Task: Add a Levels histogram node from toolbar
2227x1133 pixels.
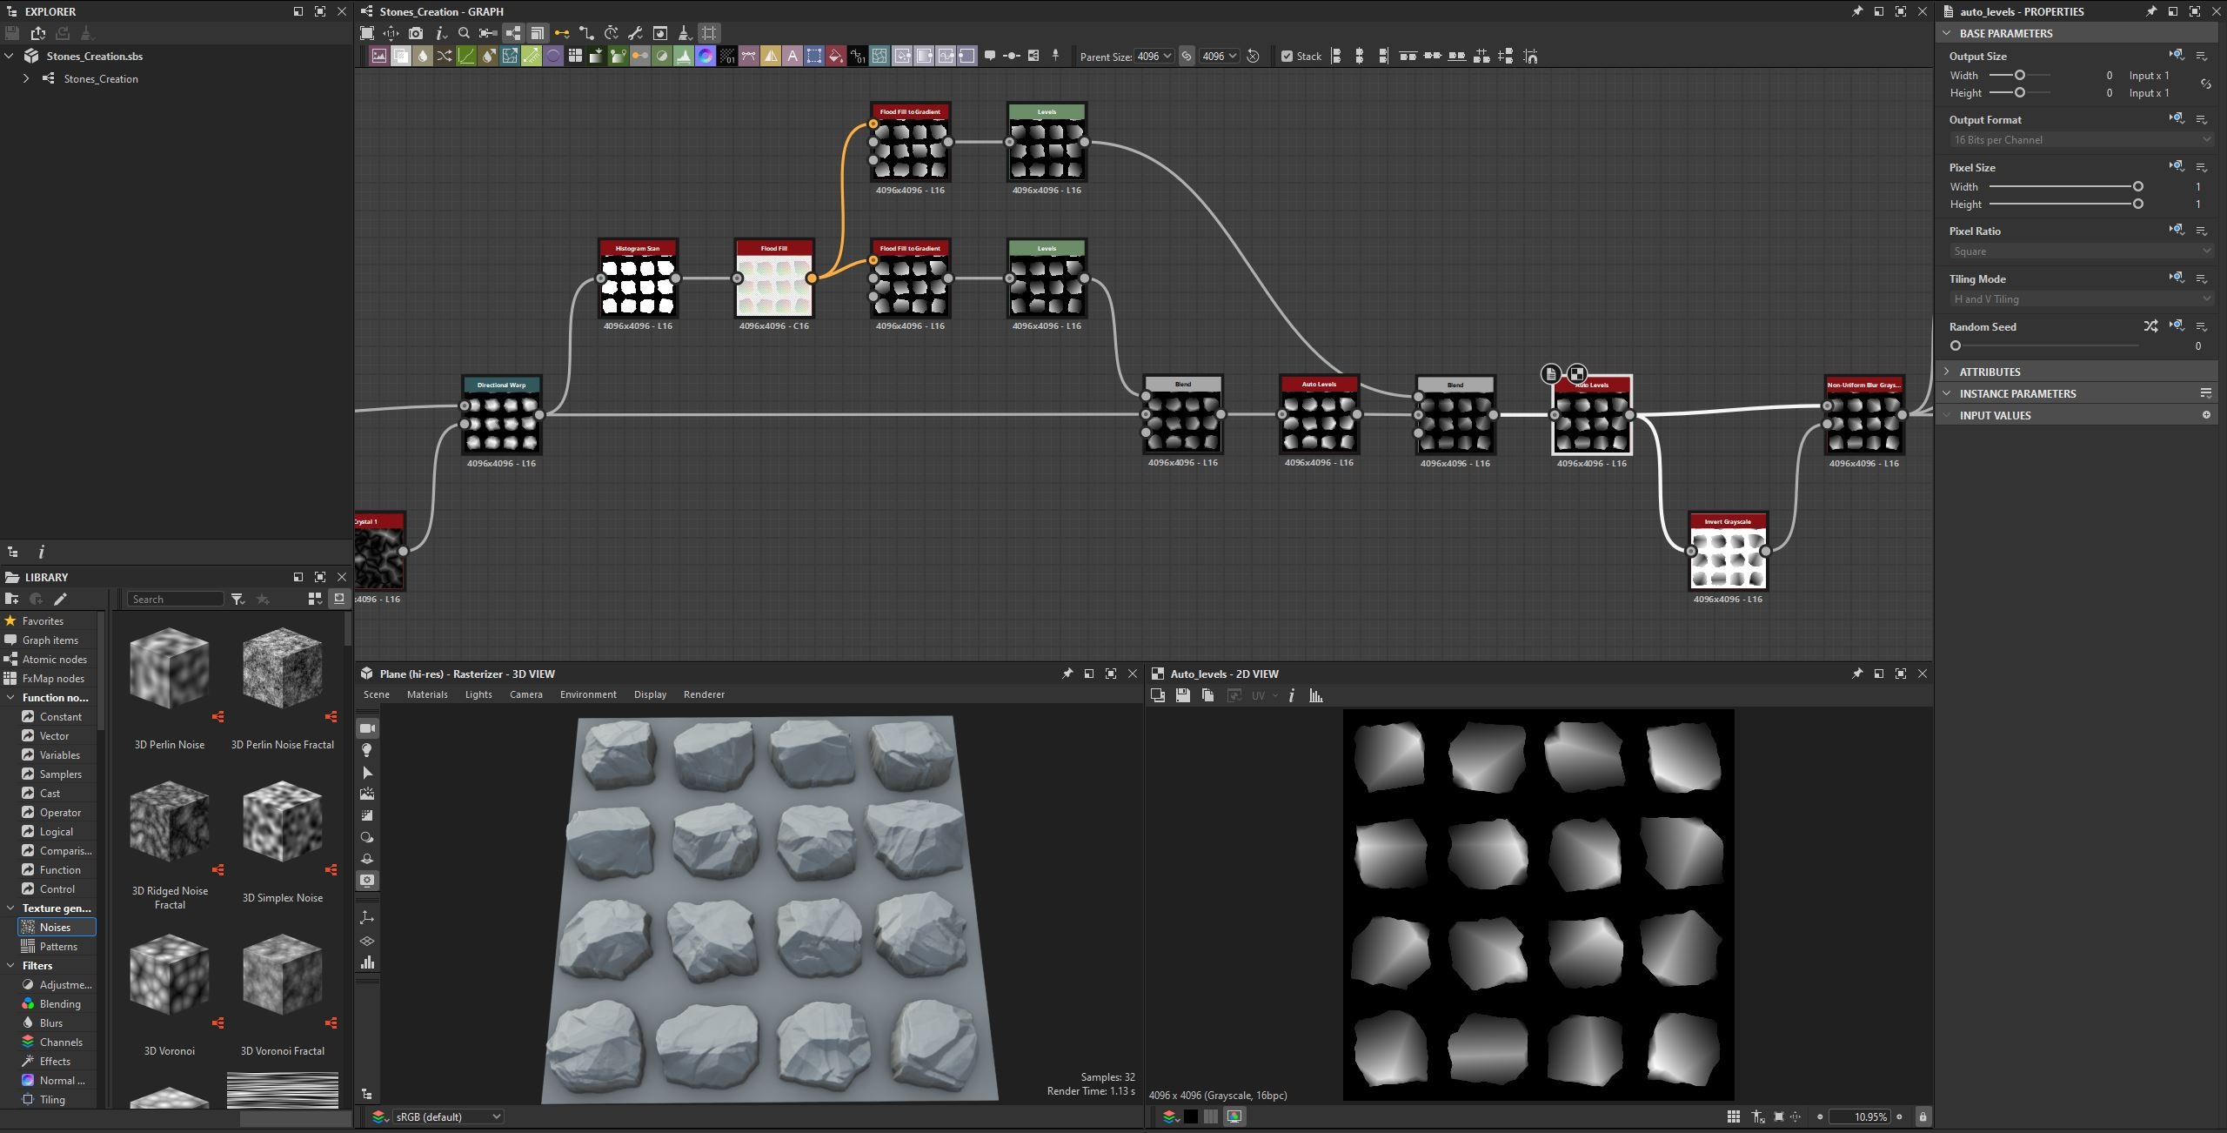Action: pos(684,57)
